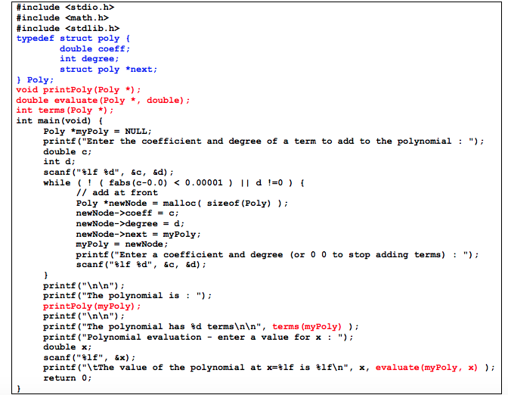The height and width of the screenshot is (395, 508).
Task: Click the 'double coeff;' struct member line
Action: click(95, 49)
